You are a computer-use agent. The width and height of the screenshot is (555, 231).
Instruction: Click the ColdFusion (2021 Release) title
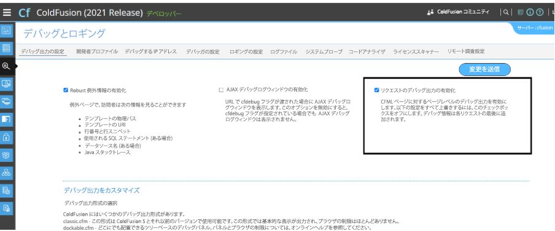(90, 13)
